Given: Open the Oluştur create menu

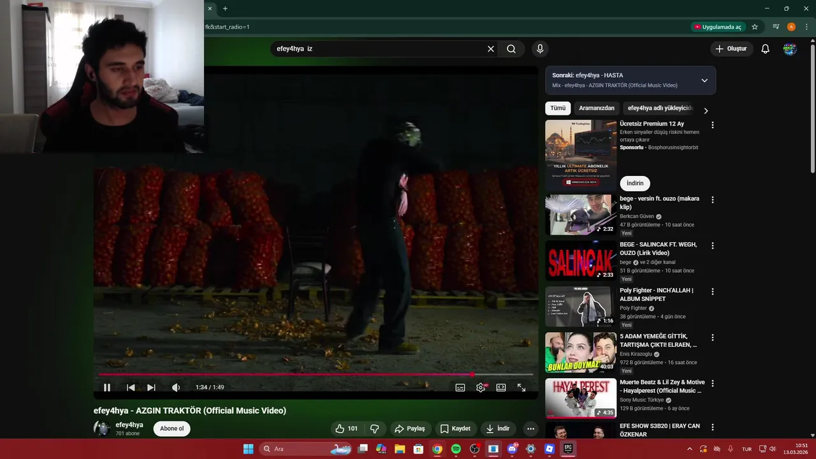Looking at the screenshot, I should click(731, 48).
